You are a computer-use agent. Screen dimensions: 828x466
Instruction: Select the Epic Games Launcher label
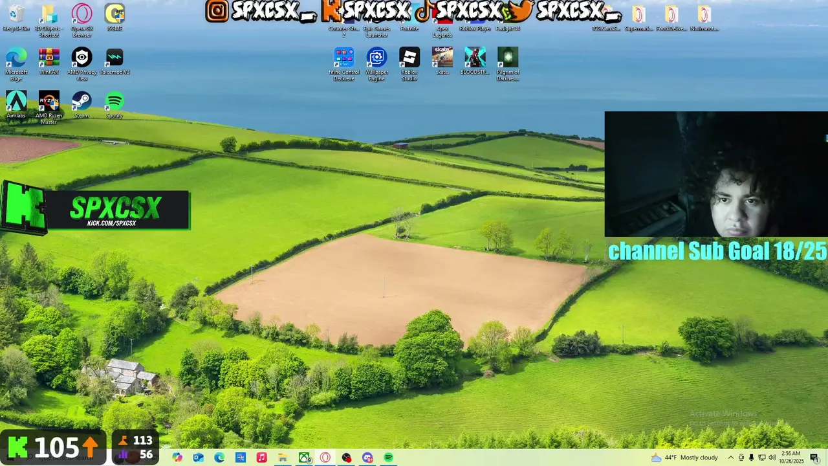click(376, 32)
